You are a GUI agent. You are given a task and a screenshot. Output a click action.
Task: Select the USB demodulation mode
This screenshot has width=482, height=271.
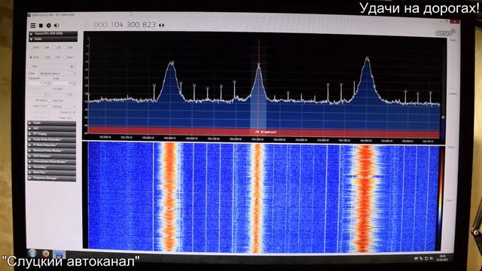pyautogui.click(x=68, y=47)
